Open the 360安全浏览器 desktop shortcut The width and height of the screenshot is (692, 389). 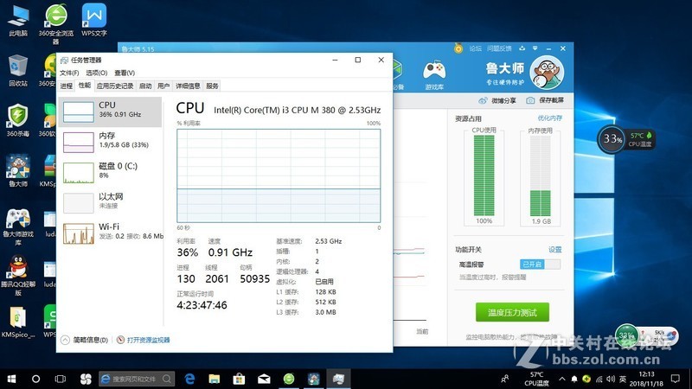tap(55, 23)
